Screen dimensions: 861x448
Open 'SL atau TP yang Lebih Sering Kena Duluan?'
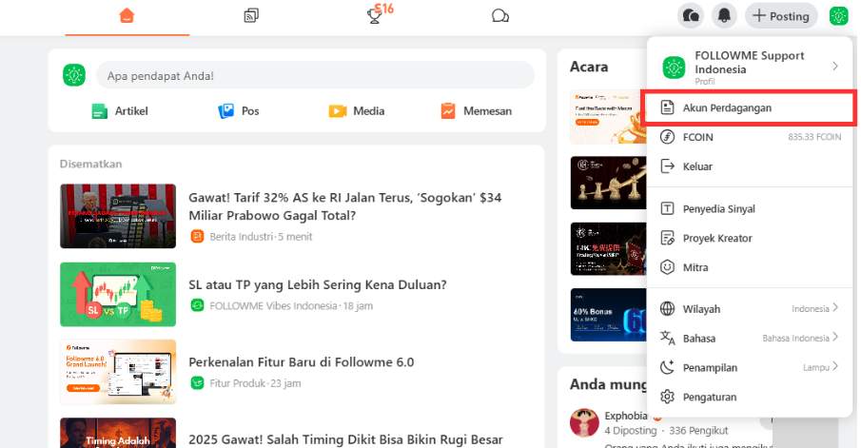pyautogui.click(x=318, y=285)
